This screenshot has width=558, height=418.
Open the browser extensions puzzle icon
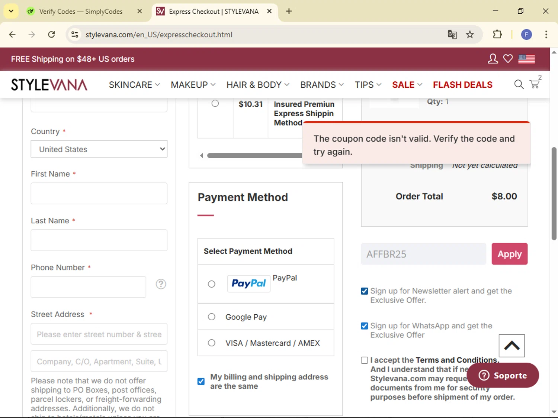pyautogui.click(x=497, y=35)
